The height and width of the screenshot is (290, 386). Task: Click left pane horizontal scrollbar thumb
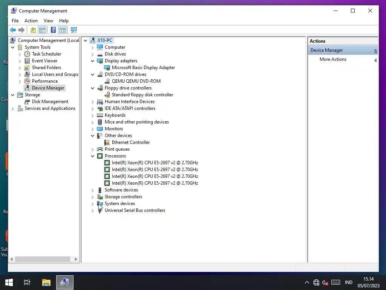click(43, 259)
